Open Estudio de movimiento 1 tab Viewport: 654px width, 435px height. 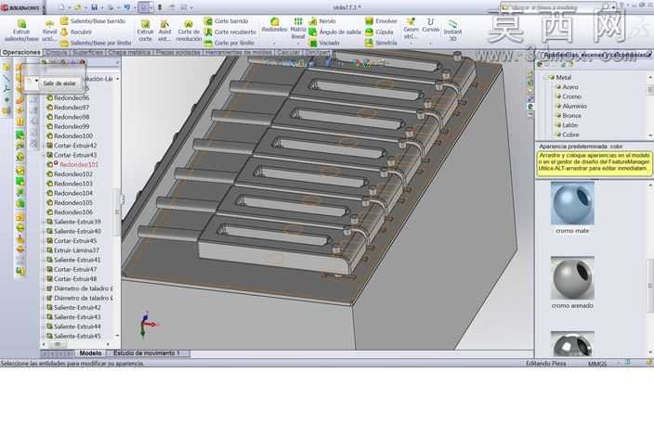(x=147, y=353)
